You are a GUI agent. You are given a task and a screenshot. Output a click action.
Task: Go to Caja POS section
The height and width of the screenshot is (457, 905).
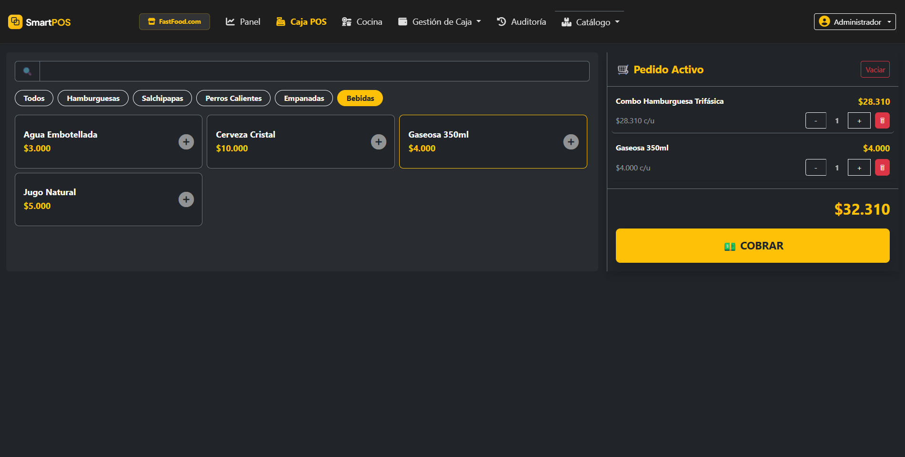tap(302, 22)
